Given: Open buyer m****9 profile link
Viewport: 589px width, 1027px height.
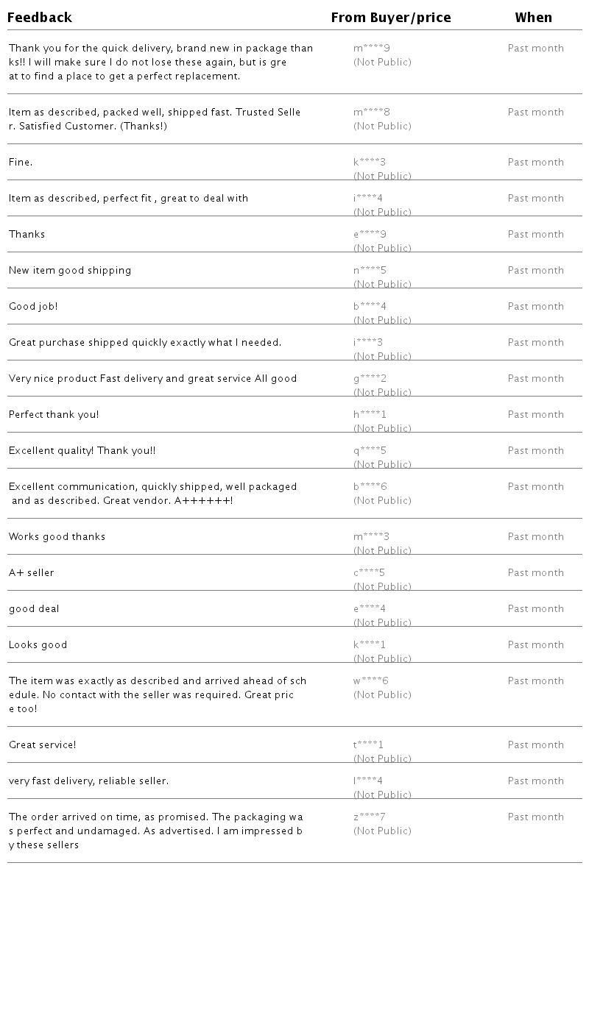Looking at the screenshot, I should [372, 49].
